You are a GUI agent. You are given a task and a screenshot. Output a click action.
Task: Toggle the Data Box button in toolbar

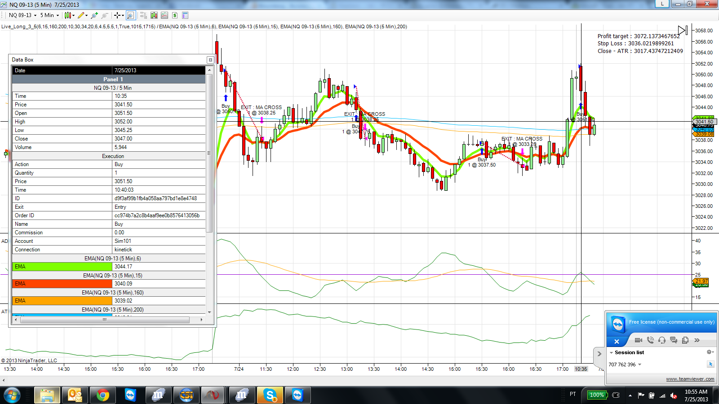(x=131, y=15)
